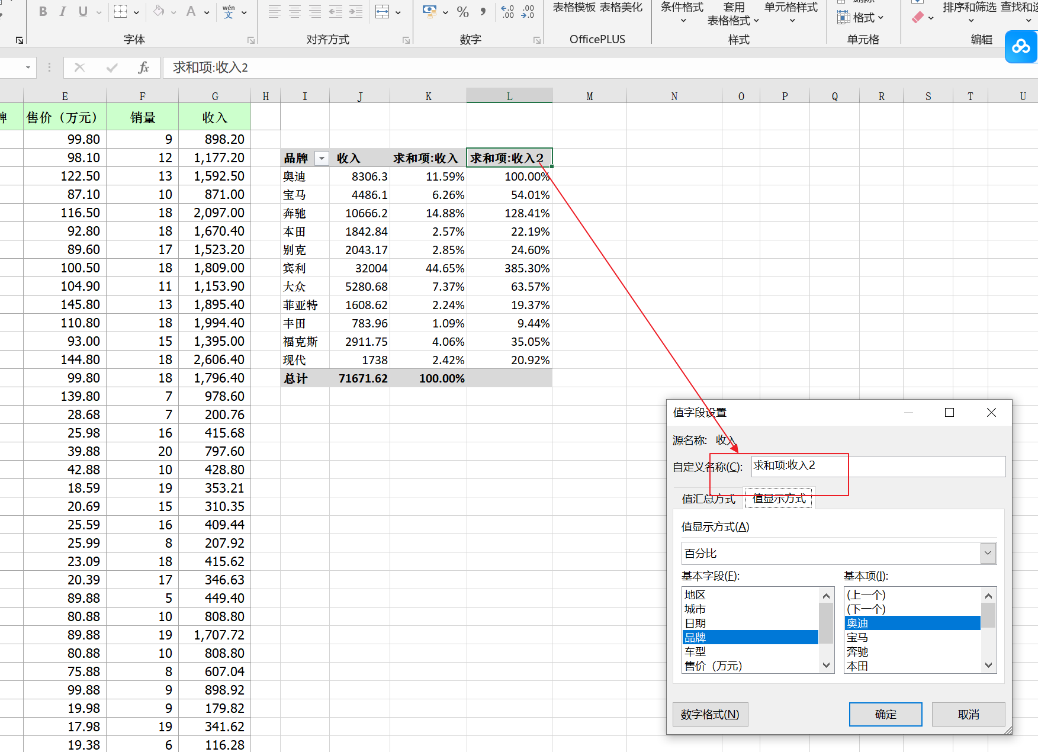This screenshot has height=752, width=1038.
Task: Apply accounting number format icon
Action: (429, 12)
